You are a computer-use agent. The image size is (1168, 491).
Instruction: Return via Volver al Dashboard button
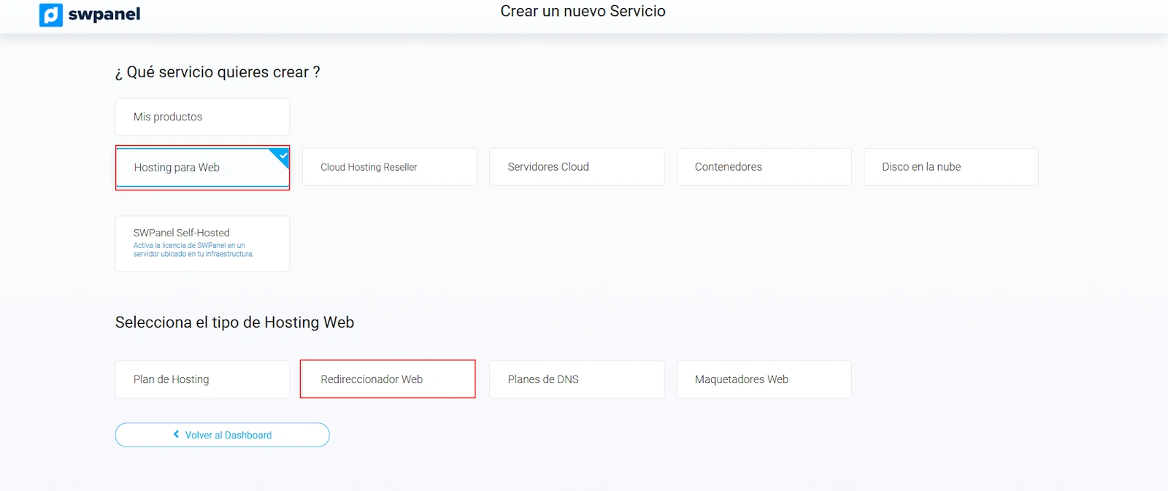(228, 435)
